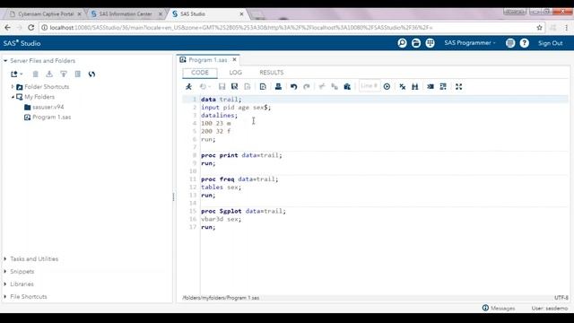Viewport: 574px width, 323px height.
Task: Collapse the Server Files and Folders section
Action: click(5, 61)
